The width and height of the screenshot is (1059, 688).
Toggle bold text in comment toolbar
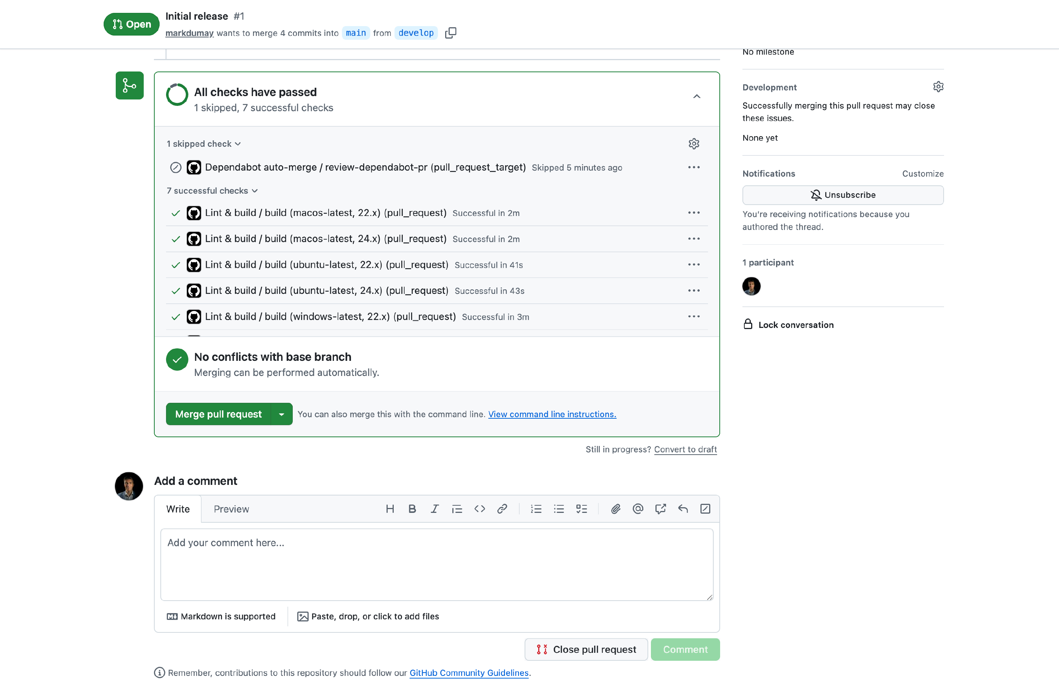point(412,509)
